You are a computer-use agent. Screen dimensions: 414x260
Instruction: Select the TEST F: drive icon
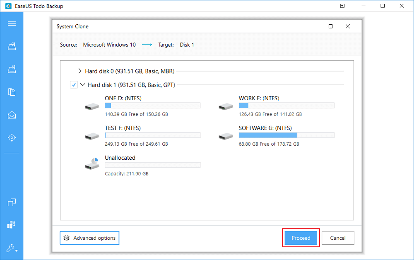(91, 136)
